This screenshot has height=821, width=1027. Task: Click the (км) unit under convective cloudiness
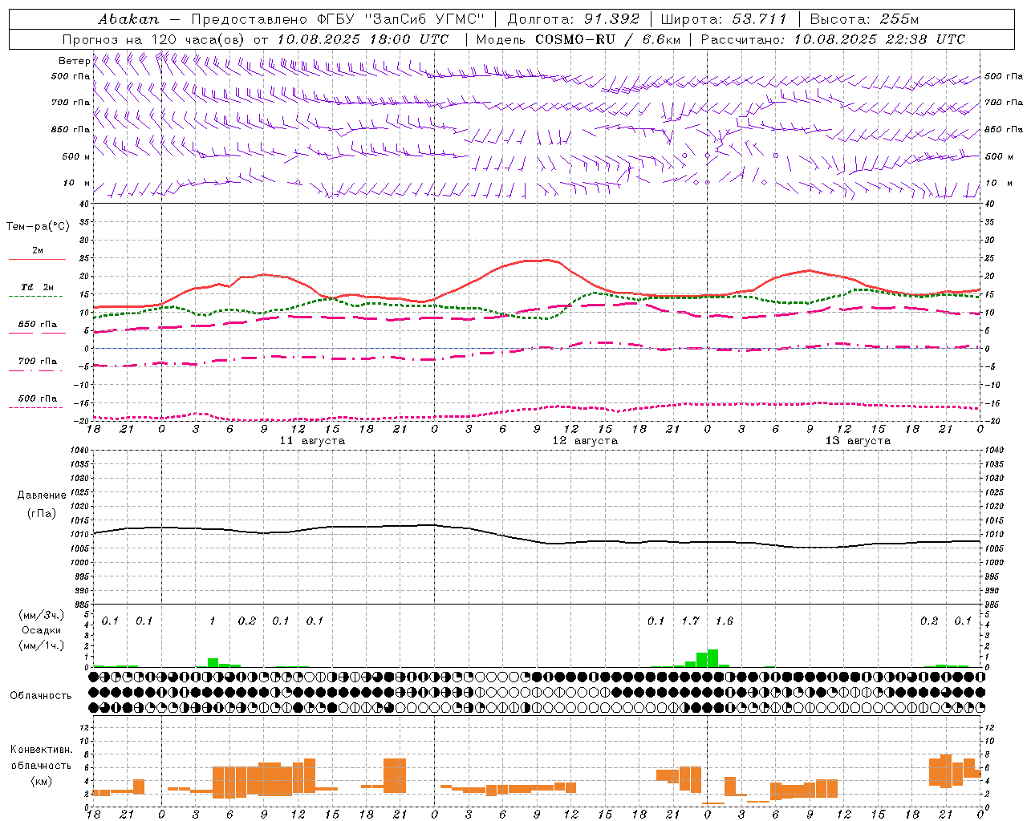41,781
